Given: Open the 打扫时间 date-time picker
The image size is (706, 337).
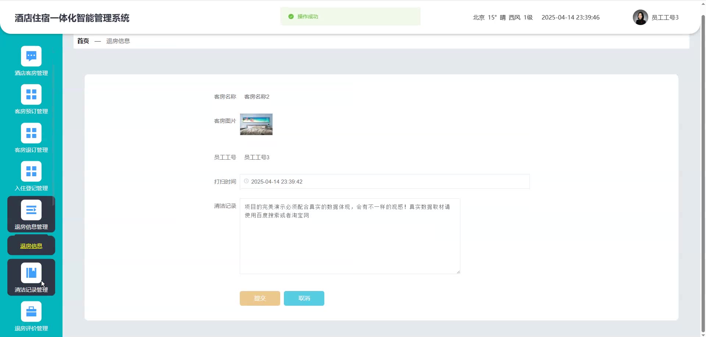Looking at the screenshot, I should (x=384, y=181).
